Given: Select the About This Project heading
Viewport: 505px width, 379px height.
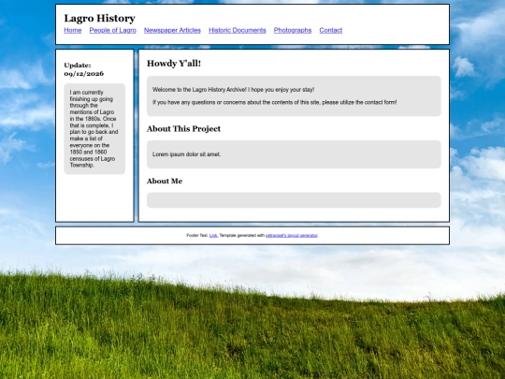Looking at the screenshot, I should (183, 129).
